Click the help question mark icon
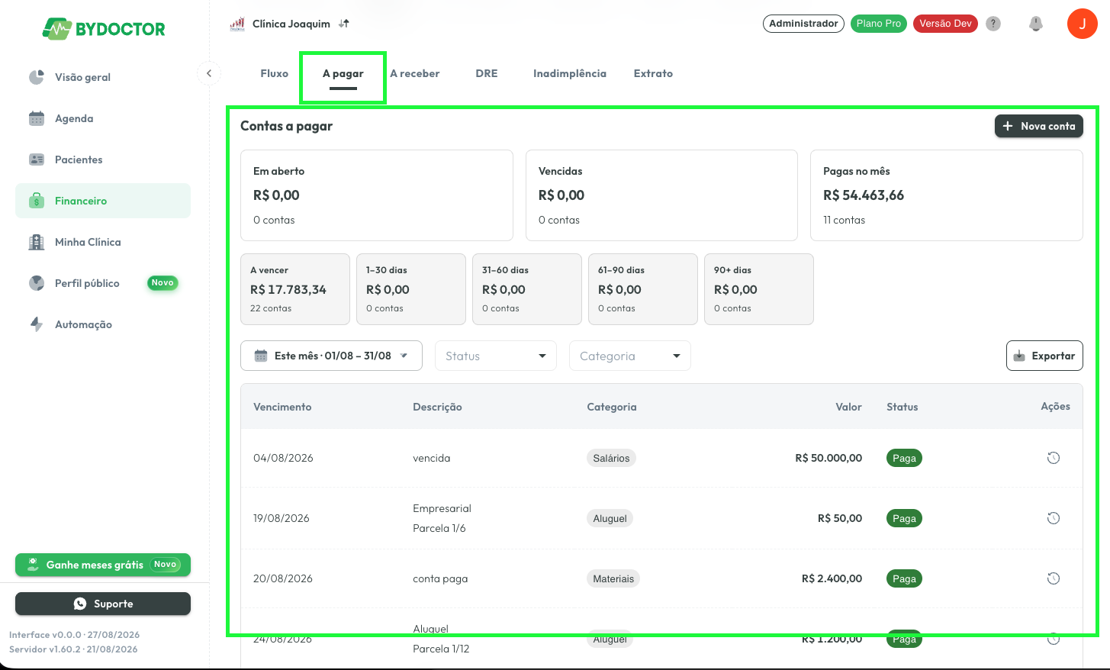The width and height of the screenshot is (1110, 670). [993, 24]
